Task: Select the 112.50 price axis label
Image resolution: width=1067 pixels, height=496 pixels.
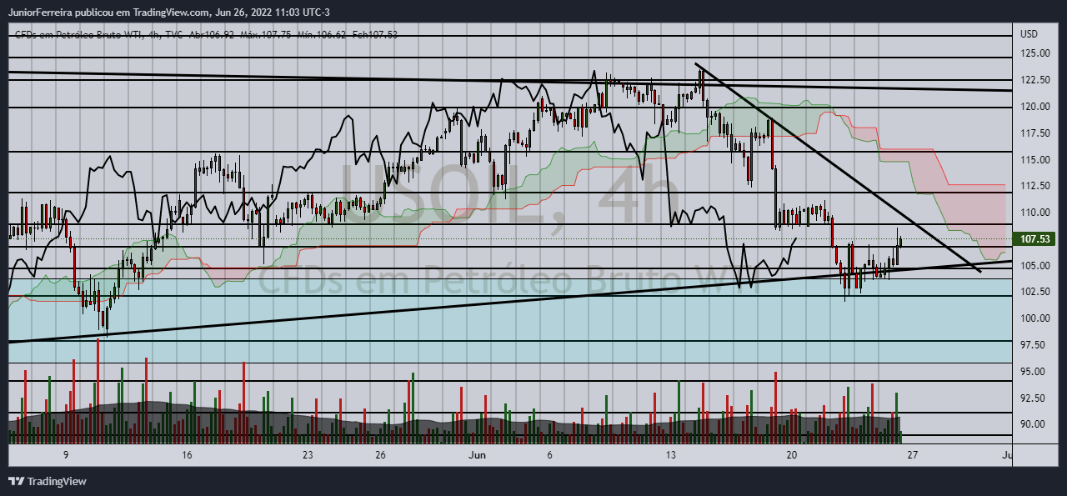Action: pyautogui.click(x=1034, y=186)
